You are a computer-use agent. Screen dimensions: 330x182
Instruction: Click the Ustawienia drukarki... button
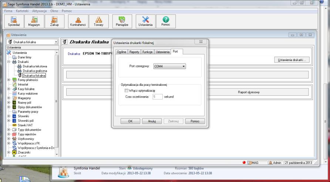tap(292, 60)
